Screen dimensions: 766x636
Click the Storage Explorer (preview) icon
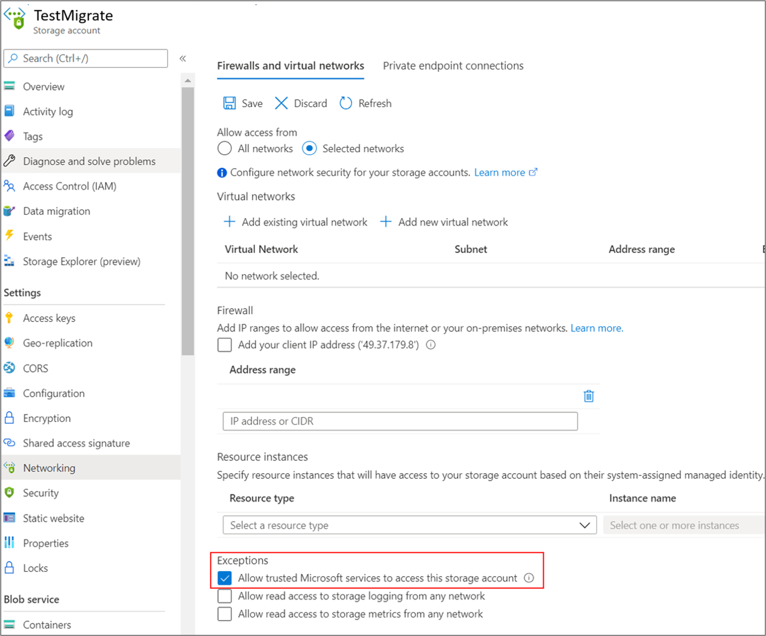coord(10,261)
